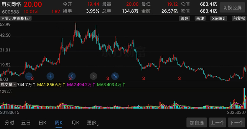The image size is (247, 129).
Task: Click volume axis label 1292万
Action: tap(6, 91)
